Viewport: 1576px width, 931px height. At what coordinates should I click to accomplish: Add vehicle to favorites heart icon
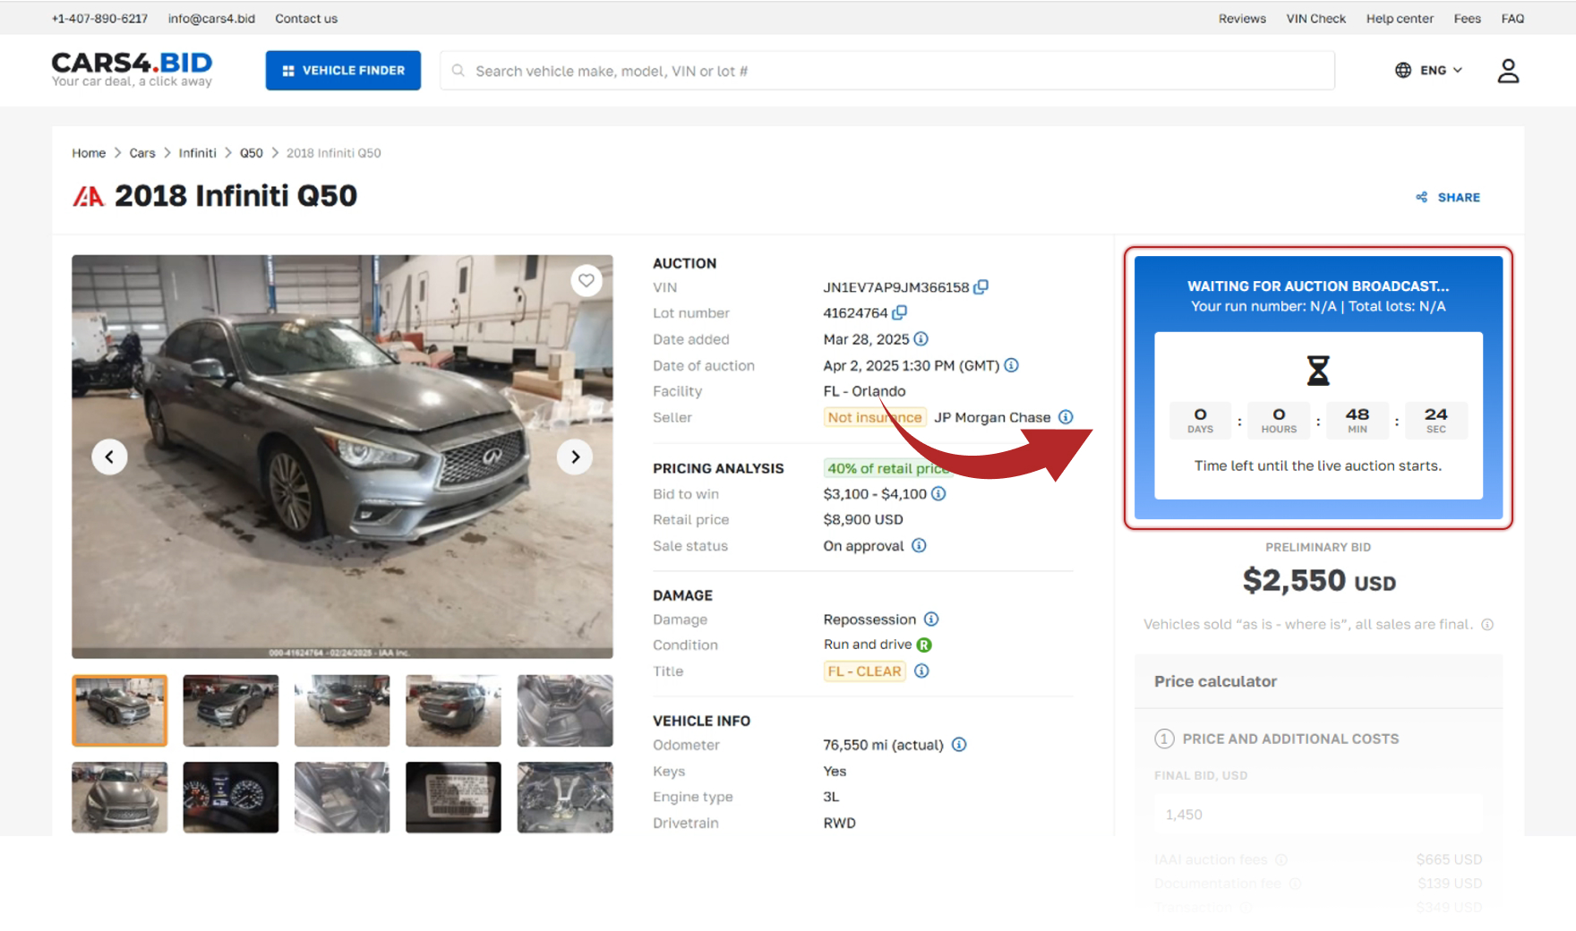point(587,280)
